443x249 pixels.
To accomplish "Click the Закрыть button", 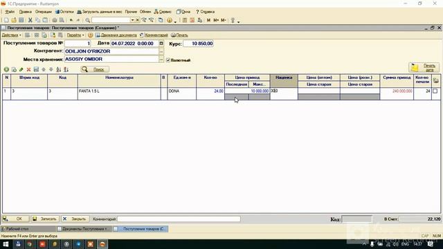I will 75,219.
